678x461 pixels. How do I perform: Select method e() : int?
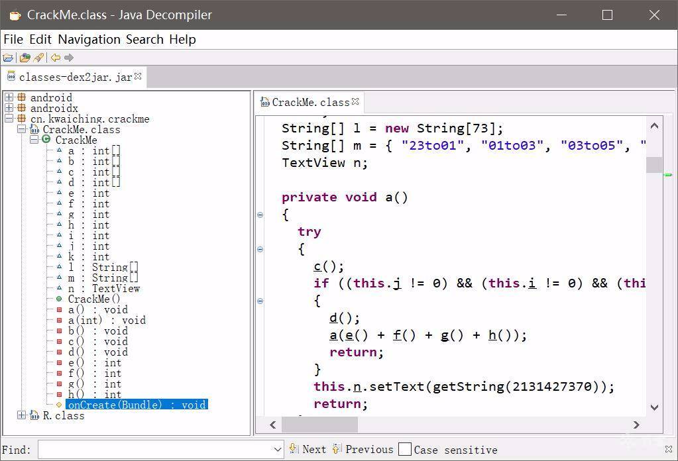95,363
